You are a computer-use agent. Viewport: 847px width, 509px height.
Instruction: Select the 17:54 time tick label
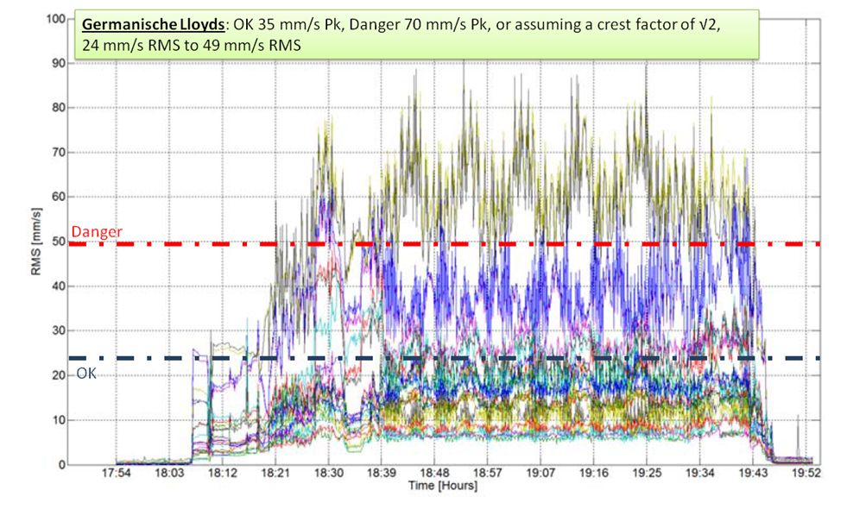tap(116, 474)
